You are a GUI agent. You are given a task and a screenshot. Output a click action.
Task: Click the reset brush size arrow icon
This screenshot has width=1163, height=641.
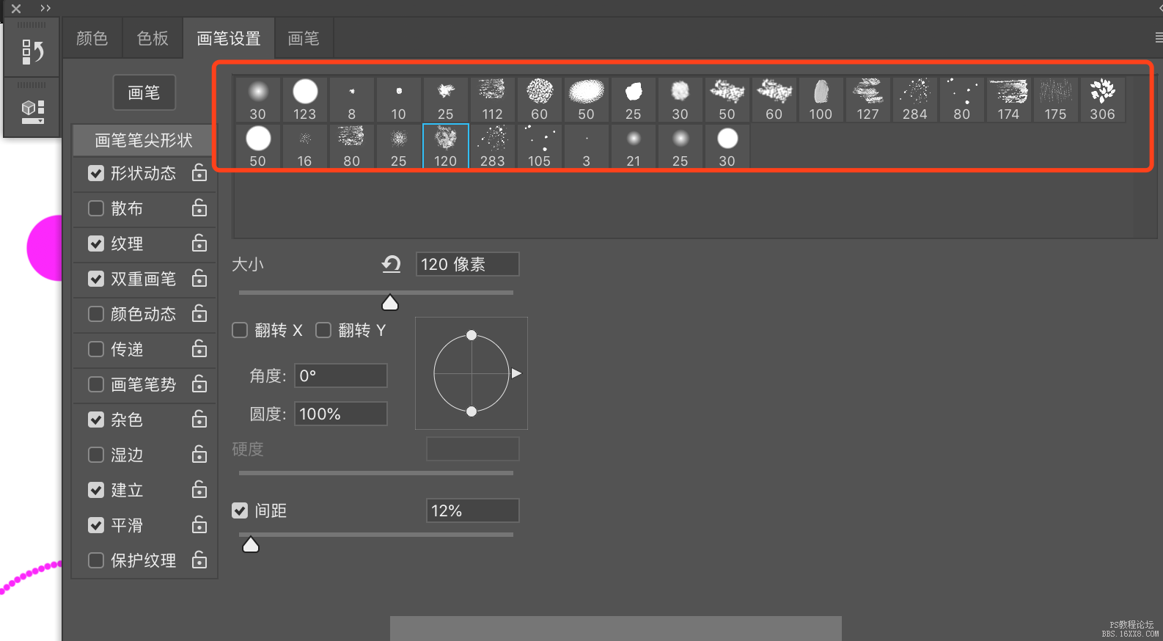[392, 264]
